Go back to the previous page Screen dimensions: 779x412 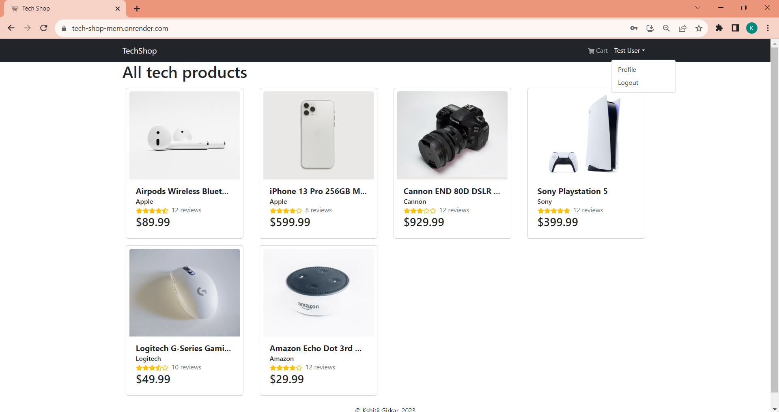point(11,28)
